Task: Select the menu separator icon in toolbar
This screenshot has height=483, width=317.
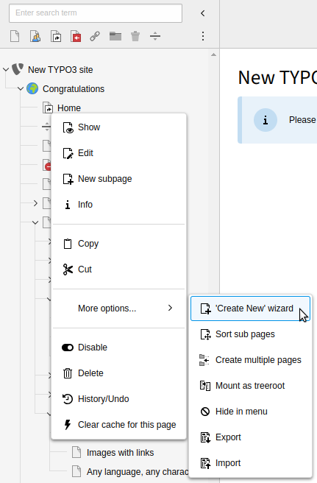Action: tap(155, 36)
